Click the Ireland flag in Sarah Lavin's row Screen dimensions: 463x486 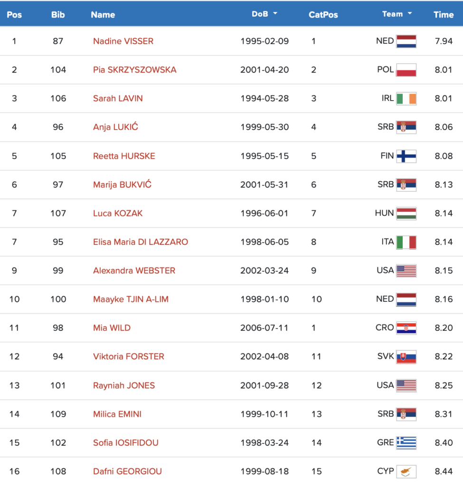tap(406, 99)
